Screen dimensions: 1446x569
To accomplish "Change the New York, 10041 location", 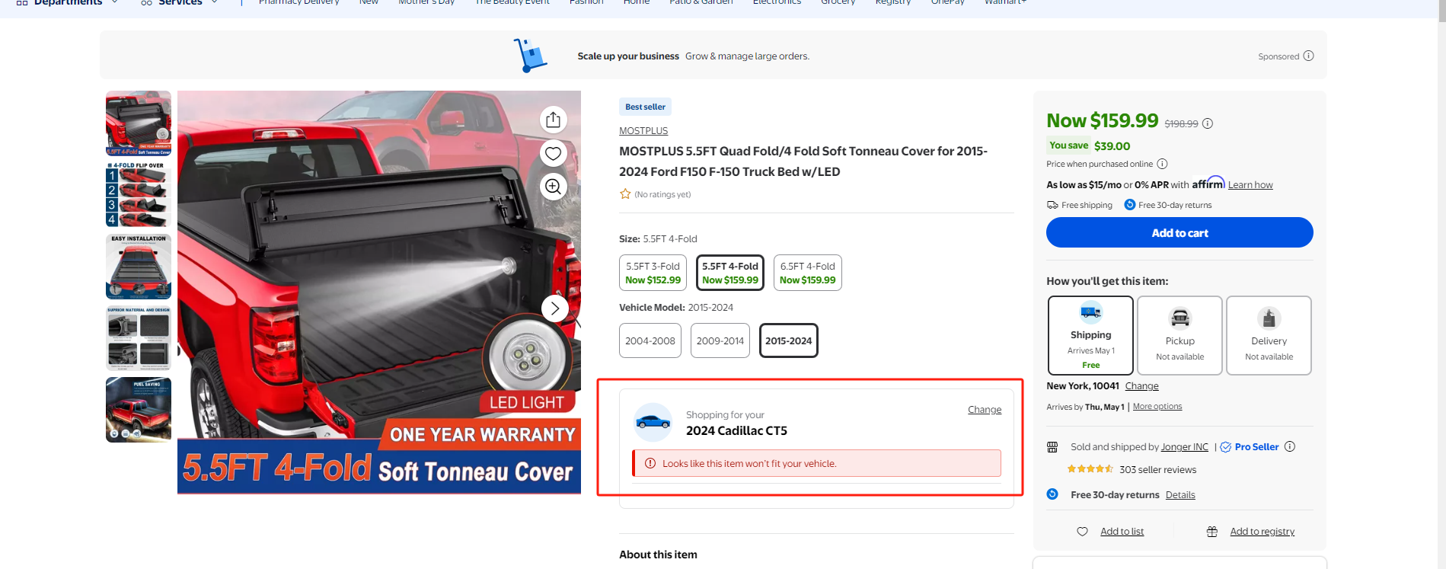I will [x=1142, y=386].
